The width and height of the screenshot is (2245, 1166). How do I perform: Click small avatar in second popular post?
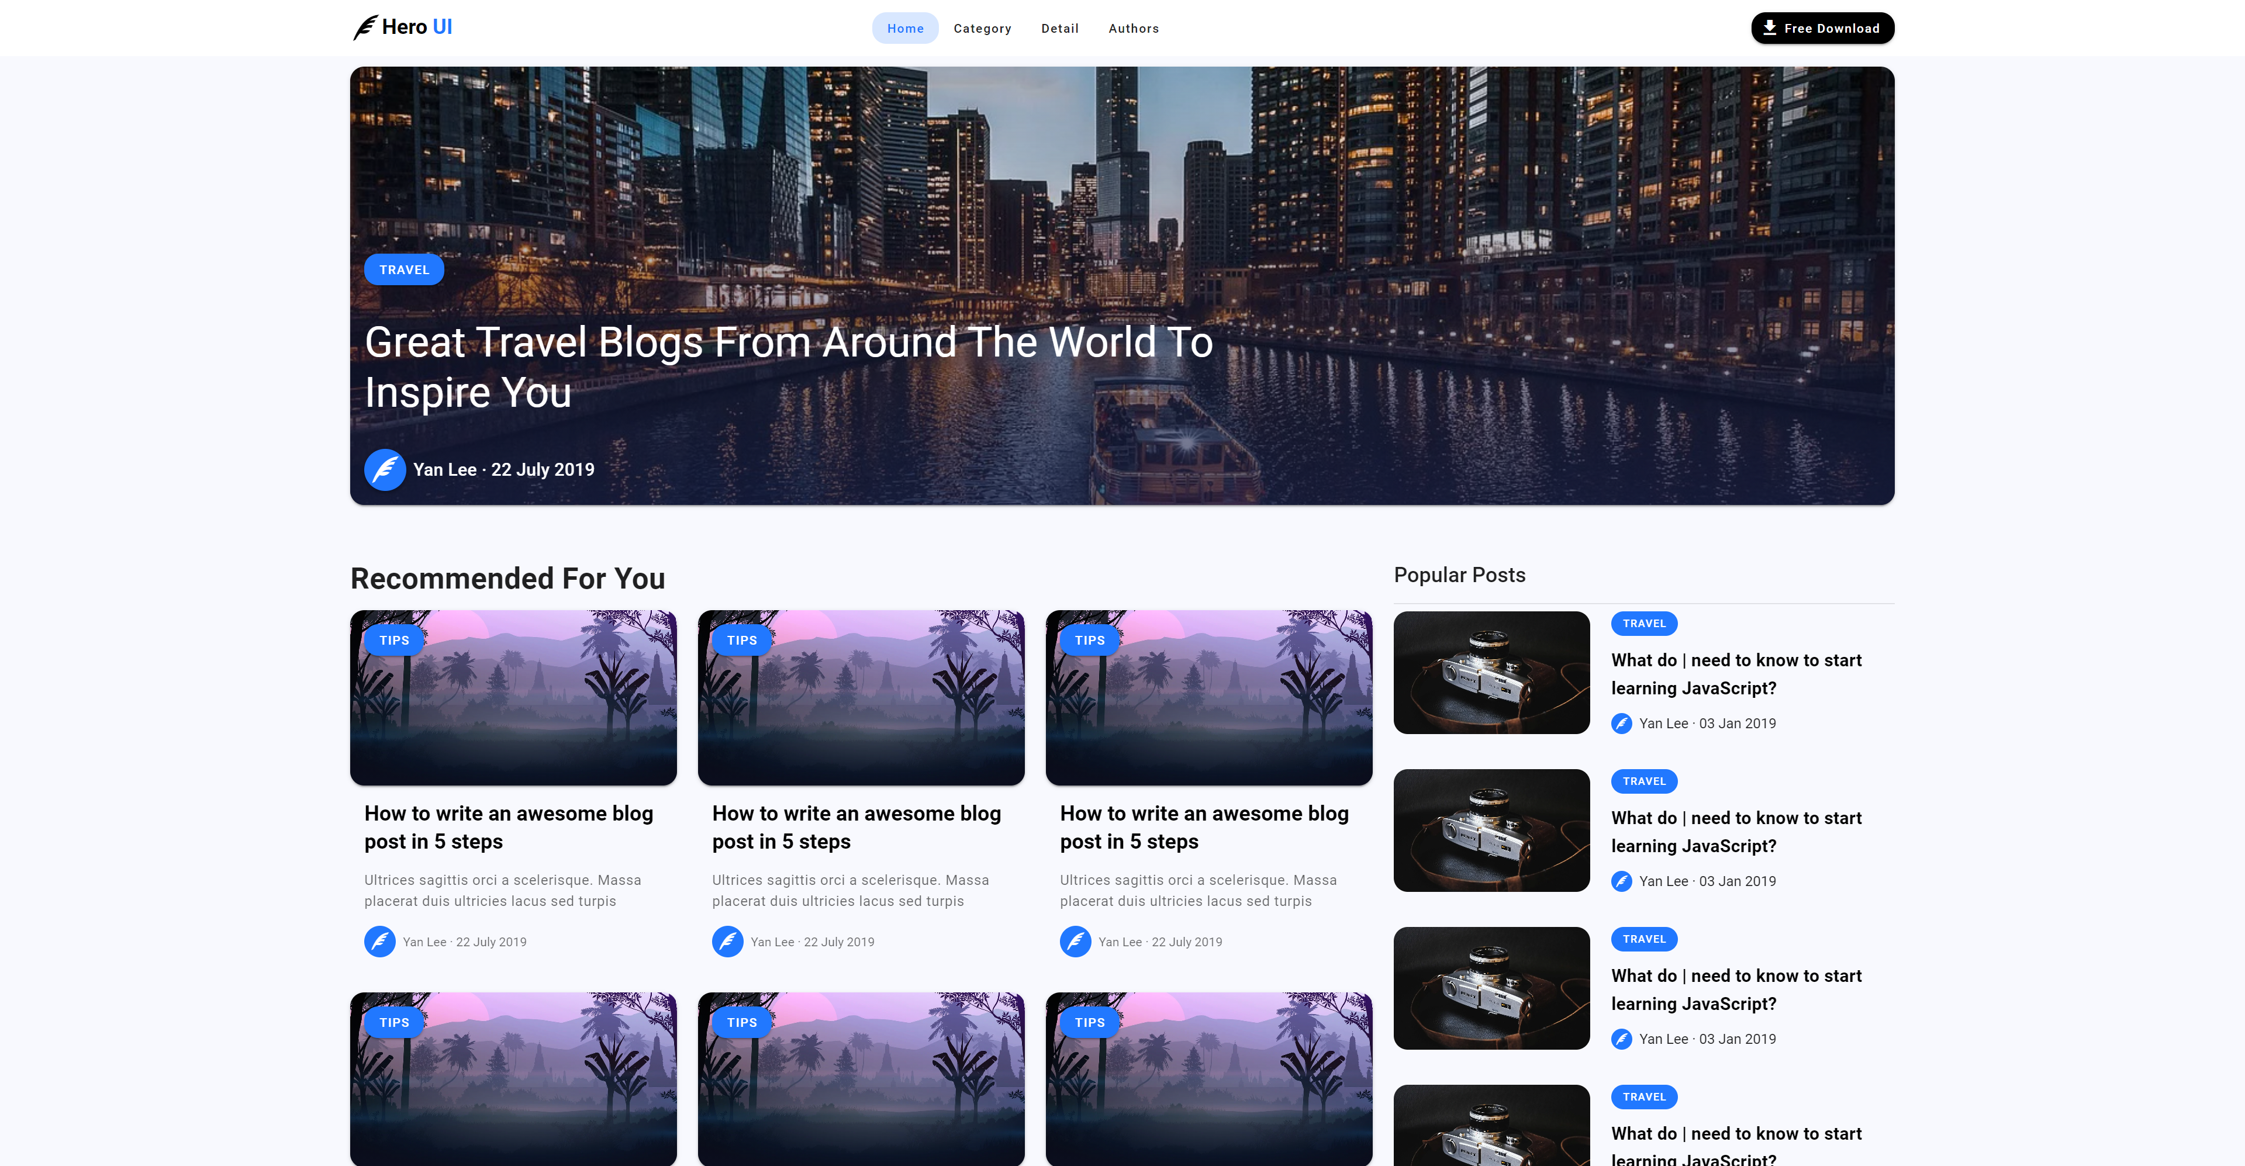(1621, 881)
